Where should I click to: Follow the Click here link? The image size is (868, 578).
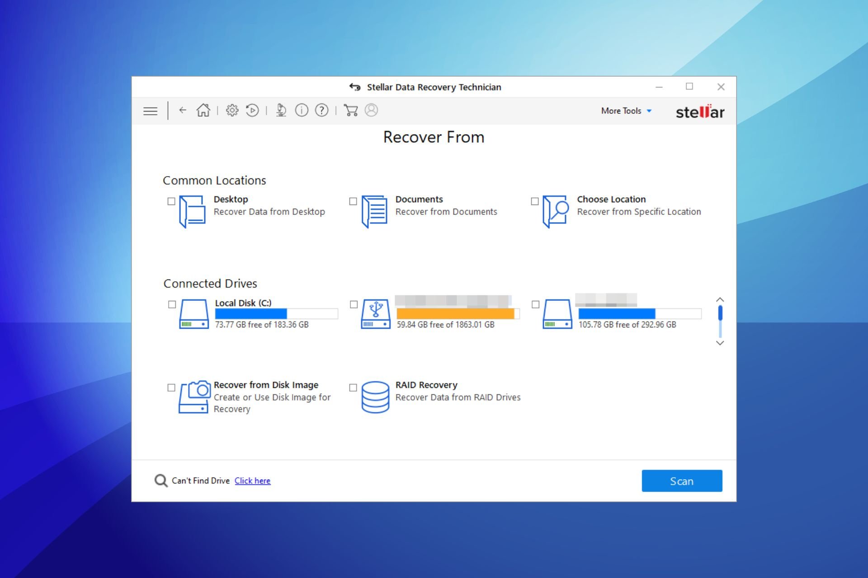[252, 480]
